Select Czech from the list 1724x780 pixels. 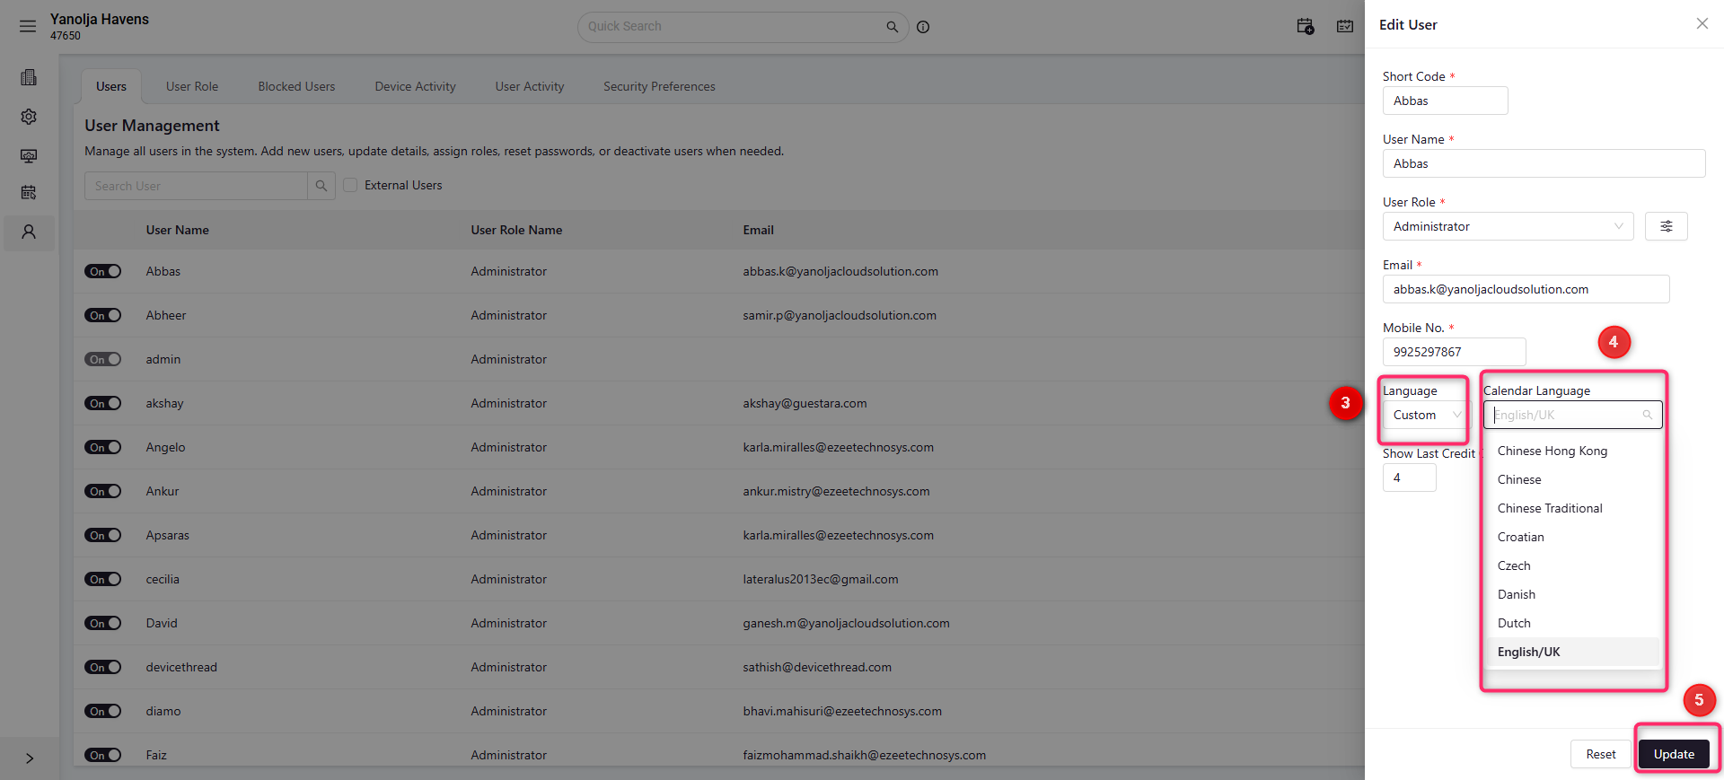[x=1571, y=565]
